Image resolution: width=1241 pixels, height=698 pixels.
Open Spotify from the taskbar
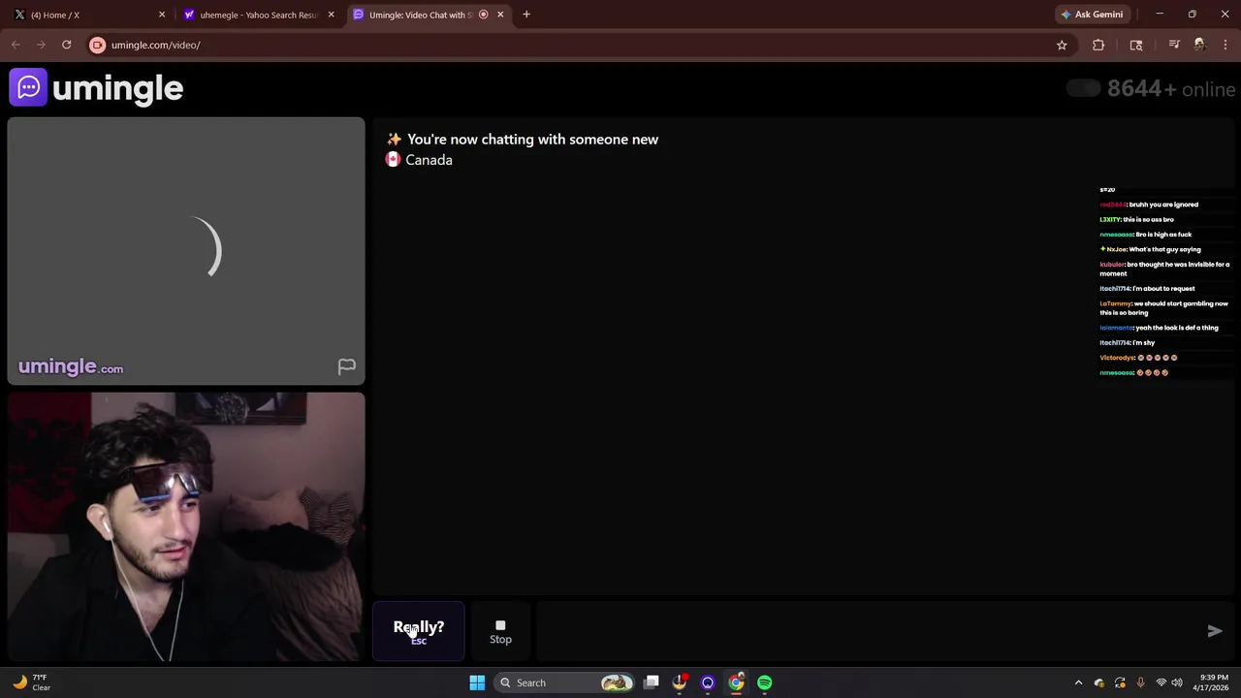point(765,682)
